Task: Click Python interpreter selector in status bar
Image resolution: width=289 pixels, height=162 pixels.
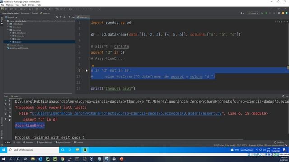Action: (270, 145)
